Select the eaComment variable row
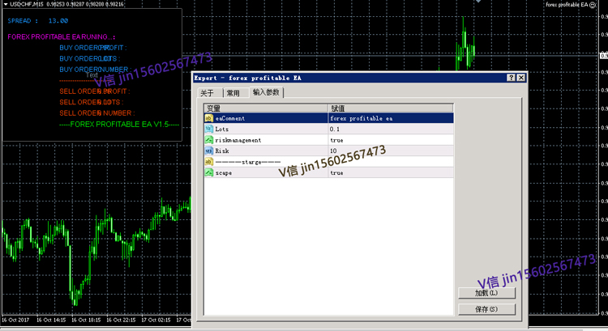This screenshot has height=331, width=608. pos(329,118)
